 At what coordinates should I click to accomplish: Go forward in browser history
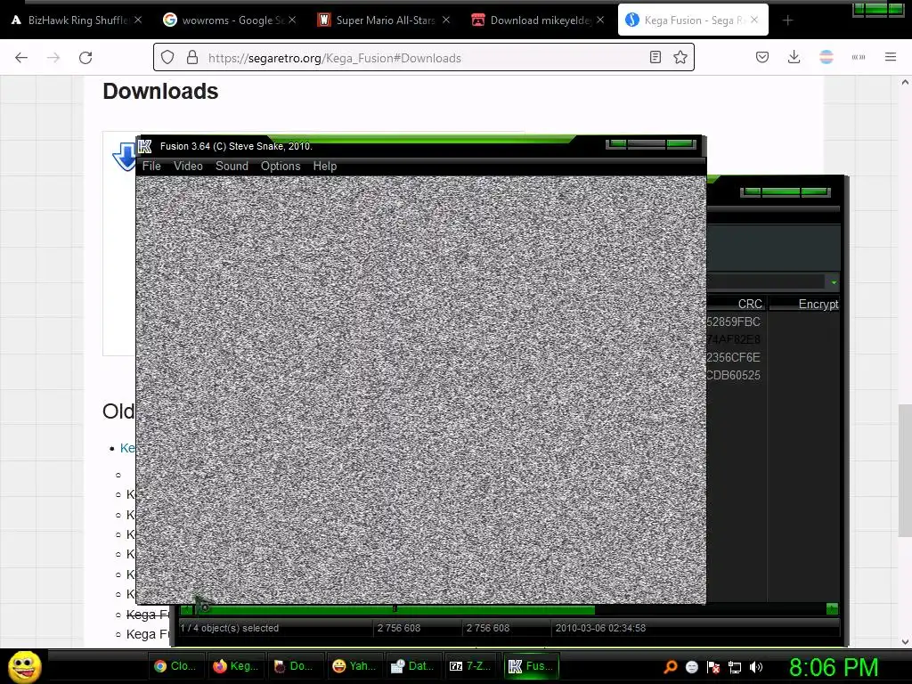(x=53, y=58)
